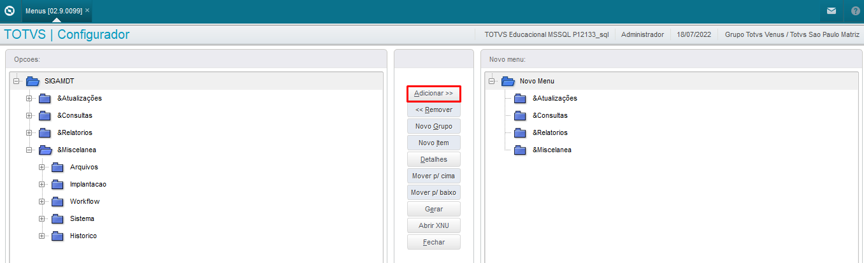Collapse the SIGAMDT root node
The width and height of the screenshot is (864, 263).
16,81
